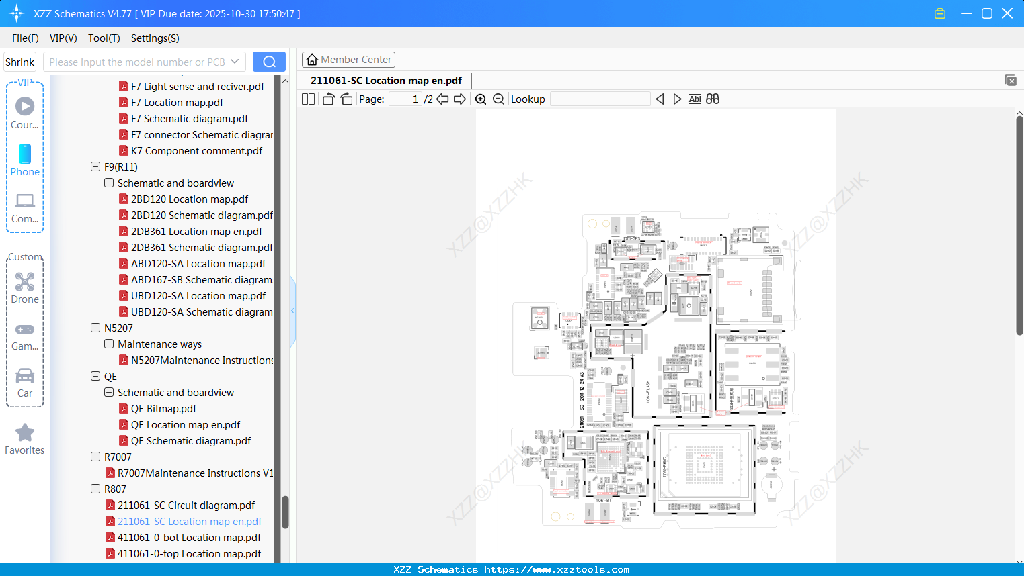Open the VIP(V) menu

click(63, 38)
